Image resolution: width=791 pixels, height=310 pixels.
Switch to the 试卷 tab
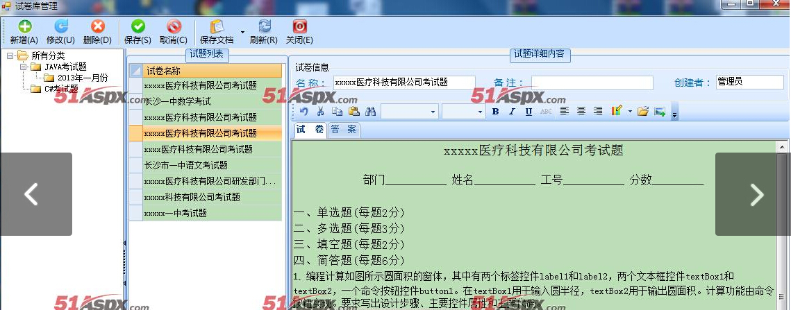310,130
